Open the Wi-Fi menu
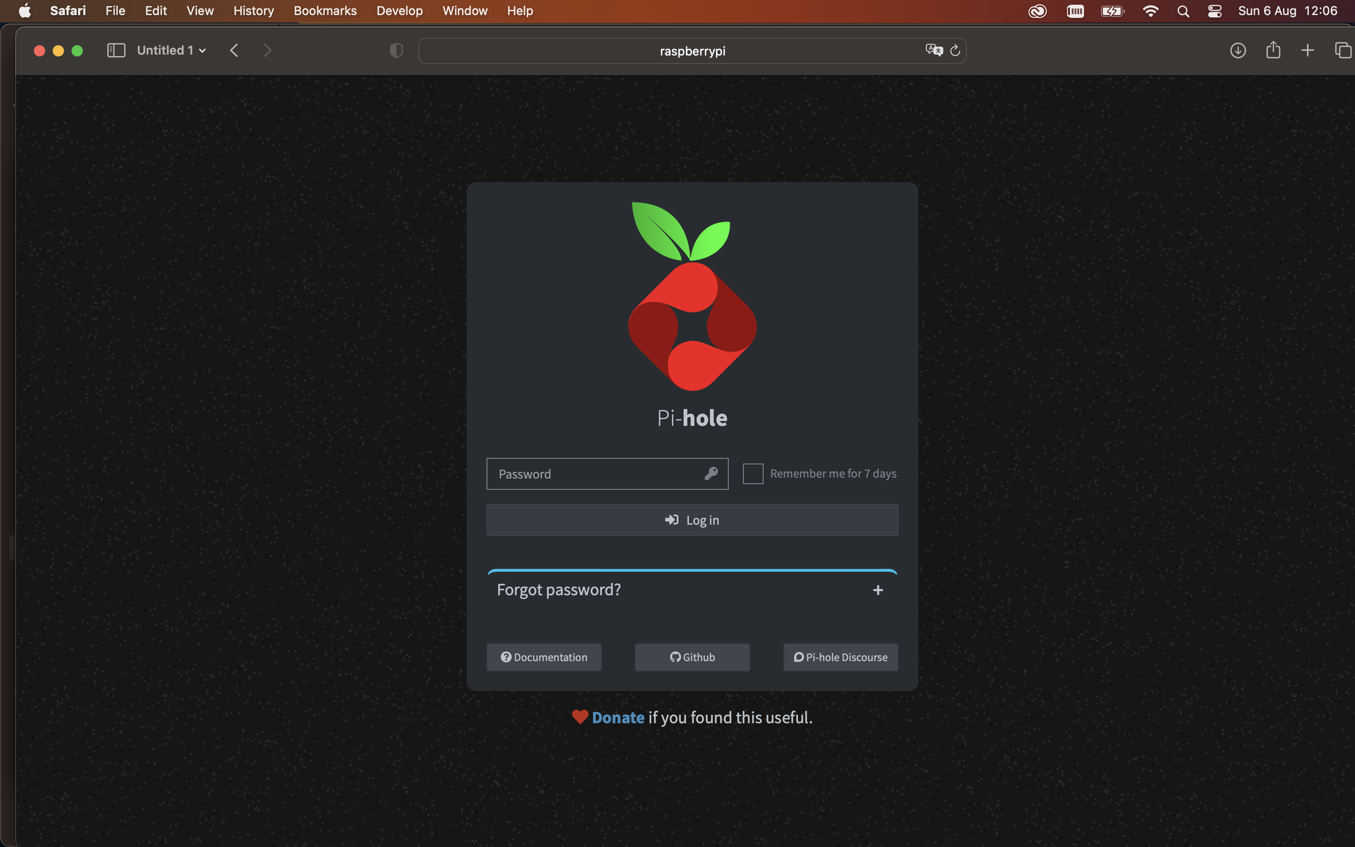The width and height of the screenshot is (1355, 847). (x=1151, y=11)
